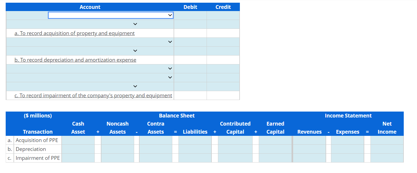
Task: Click the debit cell for first depreciation row
Action: pyautogui.click(x=190, y=42)
